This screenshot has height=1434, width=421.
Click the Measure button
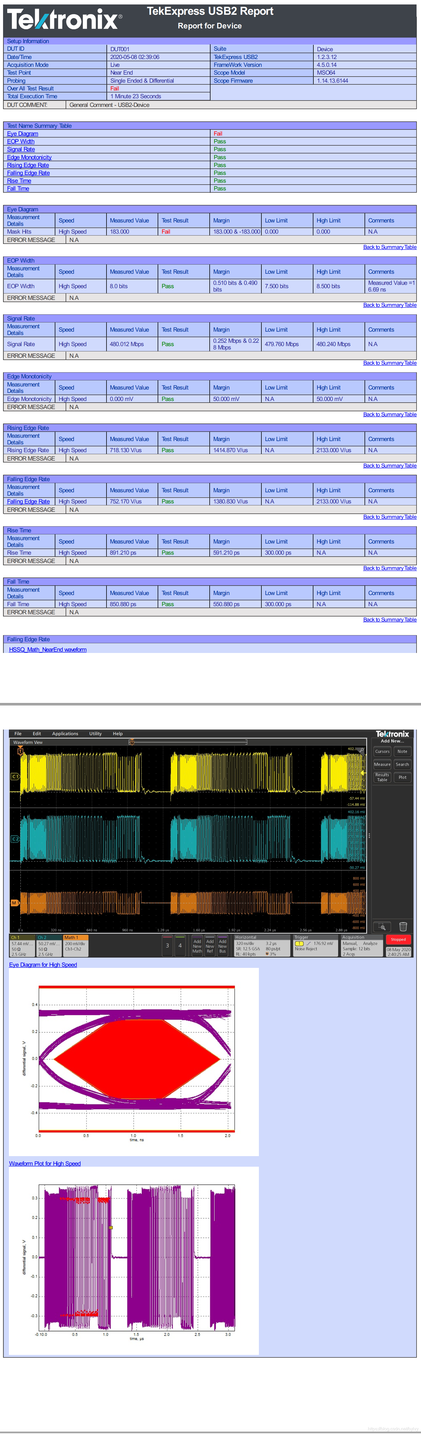(382, 764)
